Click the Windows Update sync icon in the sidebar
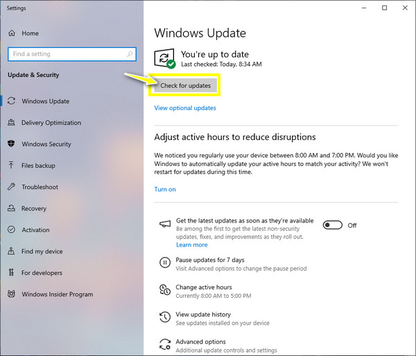416x356 pixels. click(11, 101)
